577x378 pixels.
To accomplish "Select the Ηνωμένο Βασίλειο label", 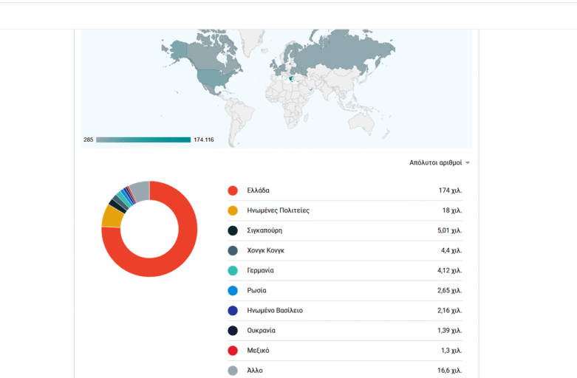I will [x=275, y=310].
